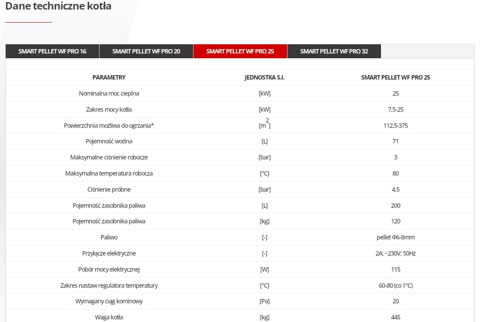Click the "Nominalna moc cieplna" row label

pyautogui.click(x=109, y=93)
